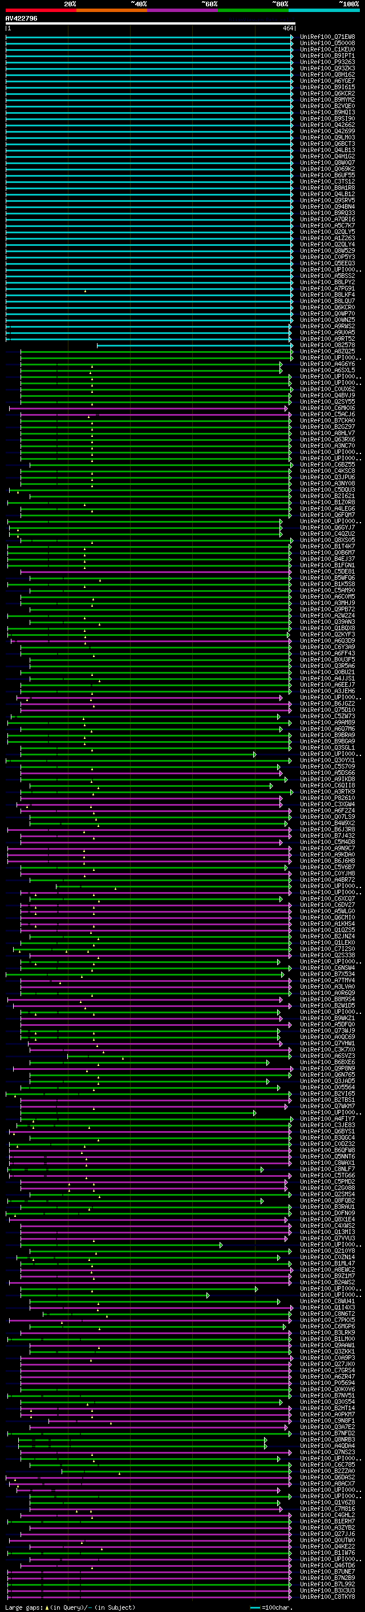Click the green ~80% identity legend segment

(x=253, y=10)
